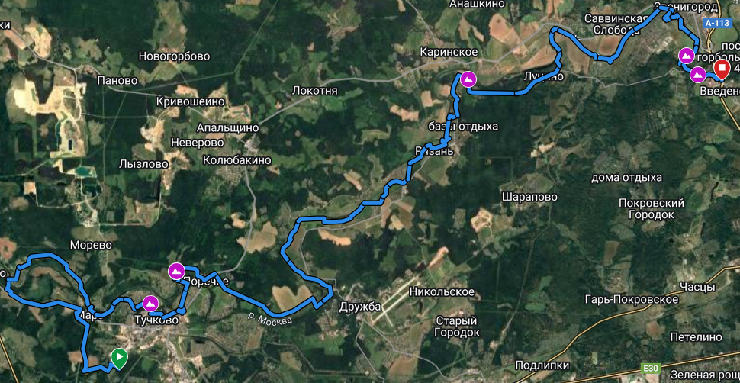740x383 pixels.
Task: Click the green route start marker
Action: 118,358
